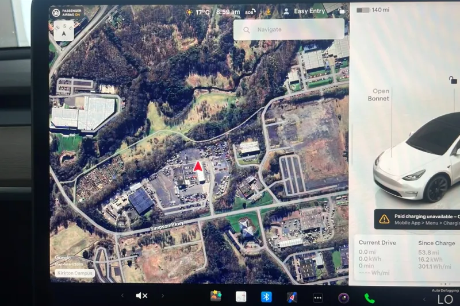Decrease volume with left chevron
The height and width of the screenshot is (306, 460).
pyautogui.click(x=122, y=296)
